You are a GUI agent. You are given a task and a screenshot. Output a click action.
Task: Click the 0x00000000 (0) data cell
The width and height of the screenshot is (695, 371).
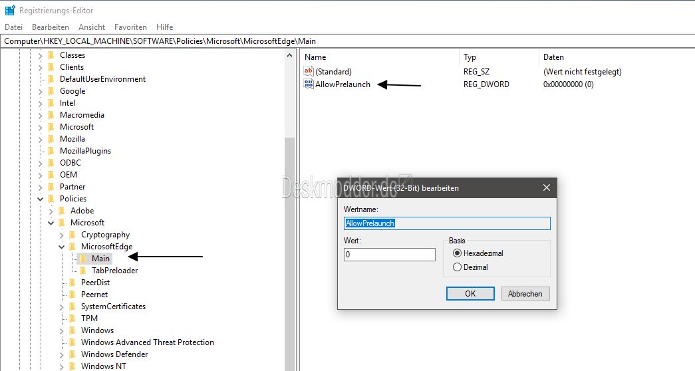(x=568, y=84)
